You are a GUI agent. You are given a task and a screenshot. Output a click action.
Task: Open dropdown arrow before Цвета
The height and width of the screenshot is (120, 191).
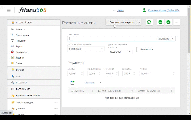[x=114, y=11]
